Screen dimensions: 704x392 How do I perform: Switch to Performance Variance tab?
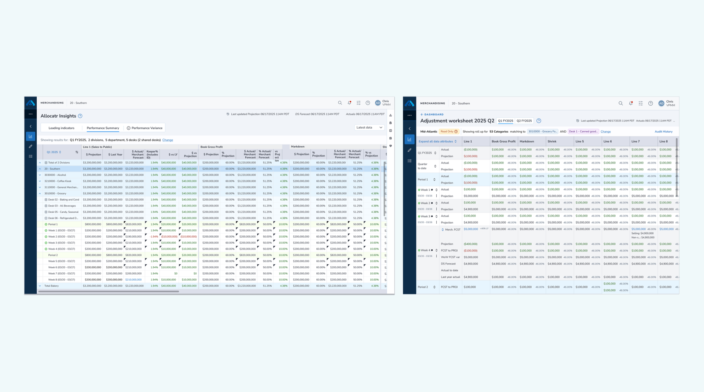145,128
